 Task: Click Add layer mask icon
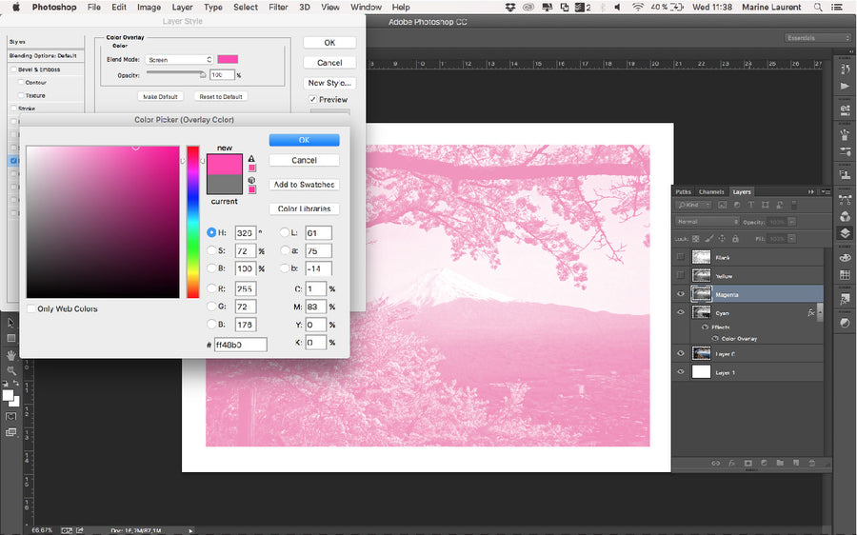(747, 463)
